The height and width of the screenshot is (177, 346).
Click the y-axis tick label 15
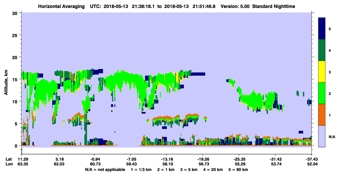click(15, 79)
